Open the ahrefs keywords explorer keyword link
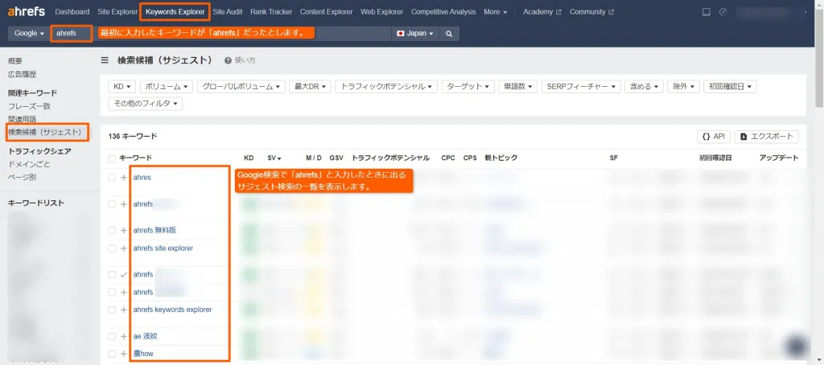 pos(172,310)
